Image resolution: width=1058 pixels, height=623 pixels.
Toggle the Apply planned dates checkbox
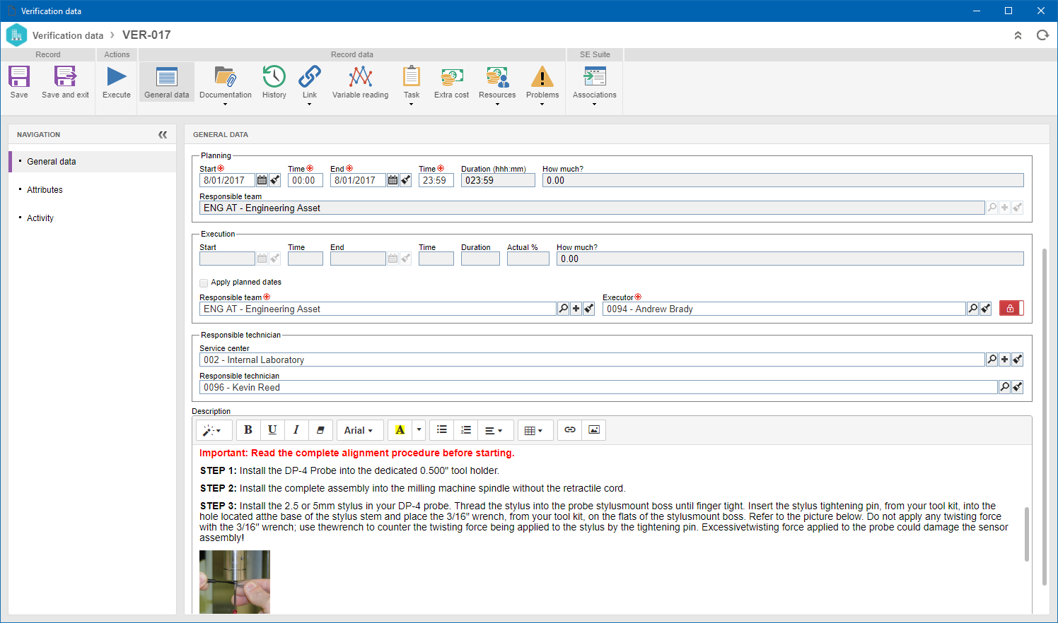coord(204,283)
